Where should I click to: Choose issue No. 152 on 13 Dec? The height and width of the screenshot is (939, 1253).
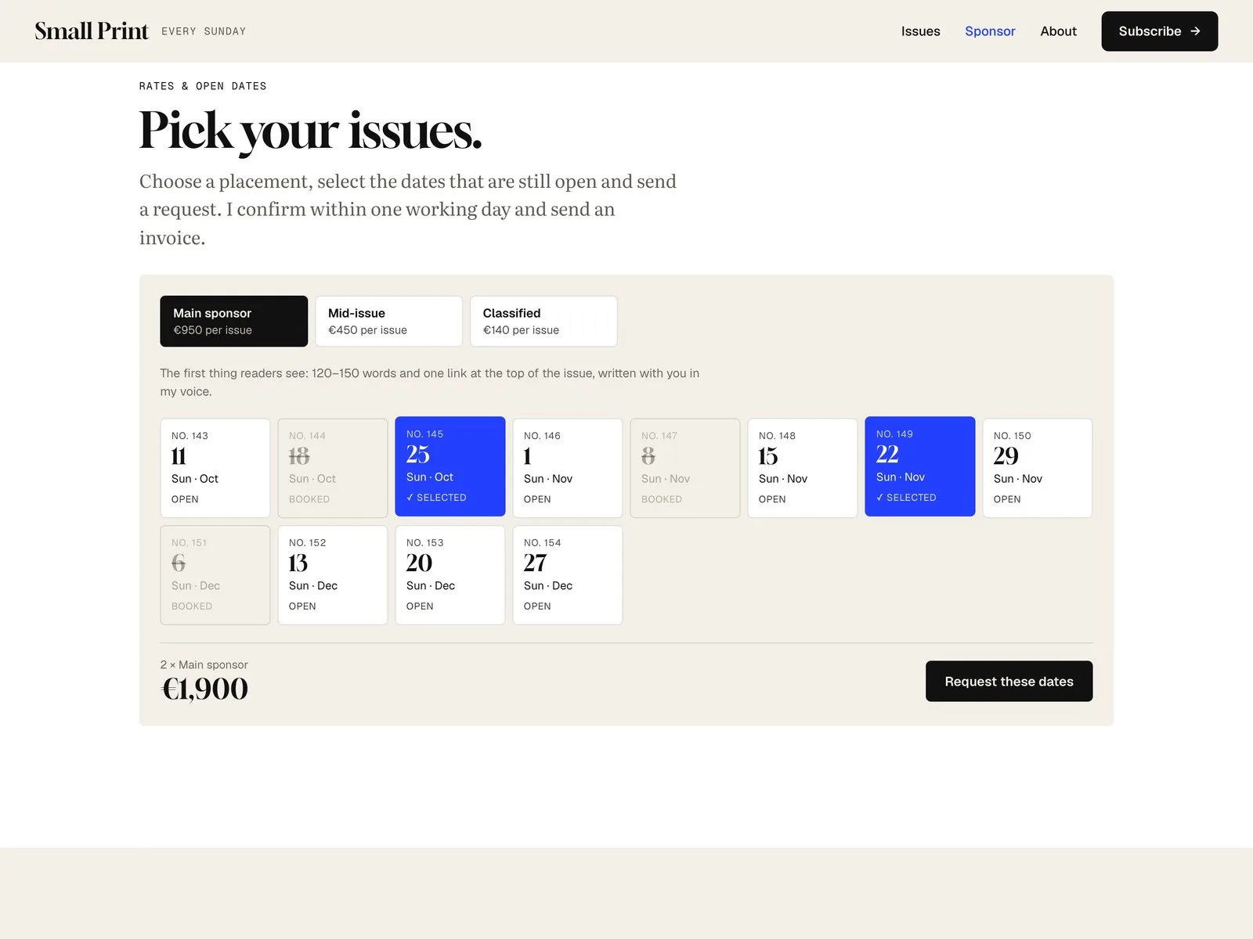(x=333, y=575)
